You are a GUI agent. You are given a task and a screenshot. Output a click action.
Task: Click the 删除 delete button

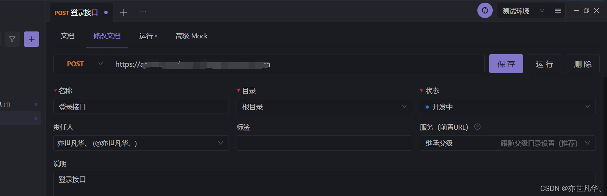[582, 64]
